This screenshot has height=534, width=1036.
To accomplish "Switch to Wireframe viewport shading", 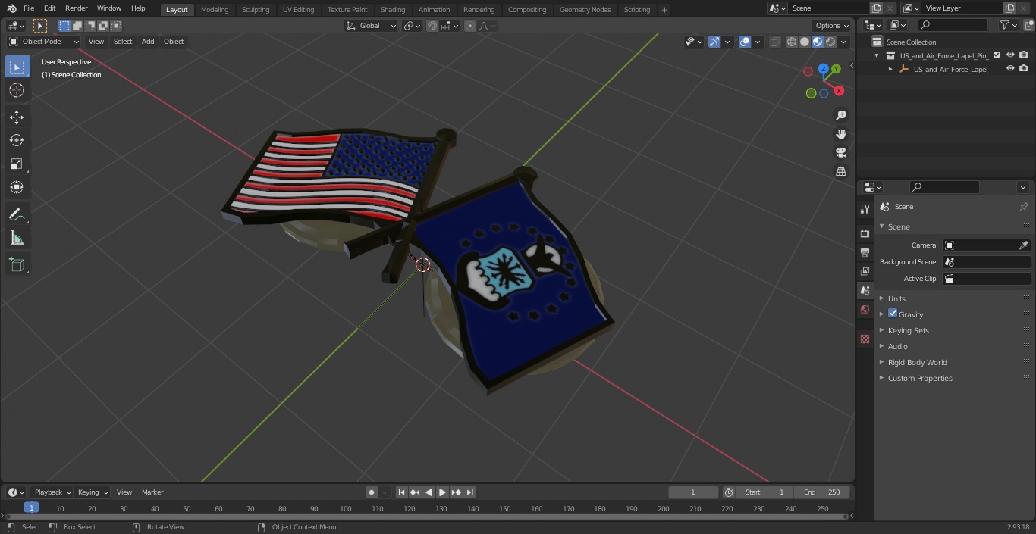I will point(792,42).
